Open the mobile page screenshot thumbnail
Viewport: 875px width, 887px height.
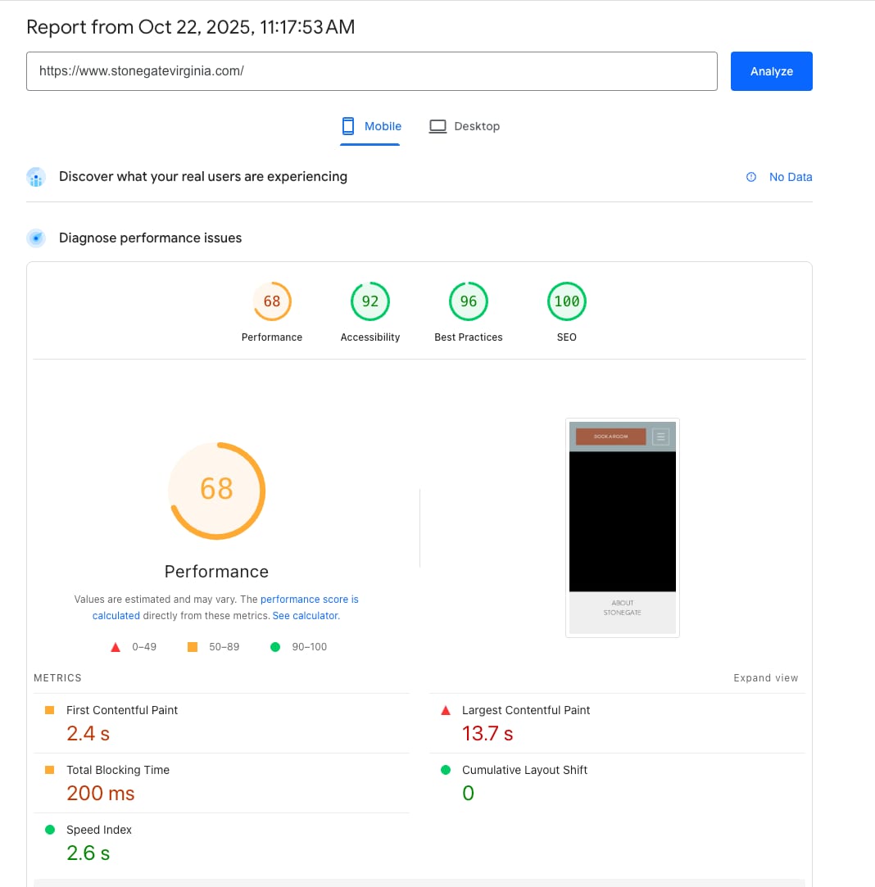pyautogui.click(x=623, y=527)
